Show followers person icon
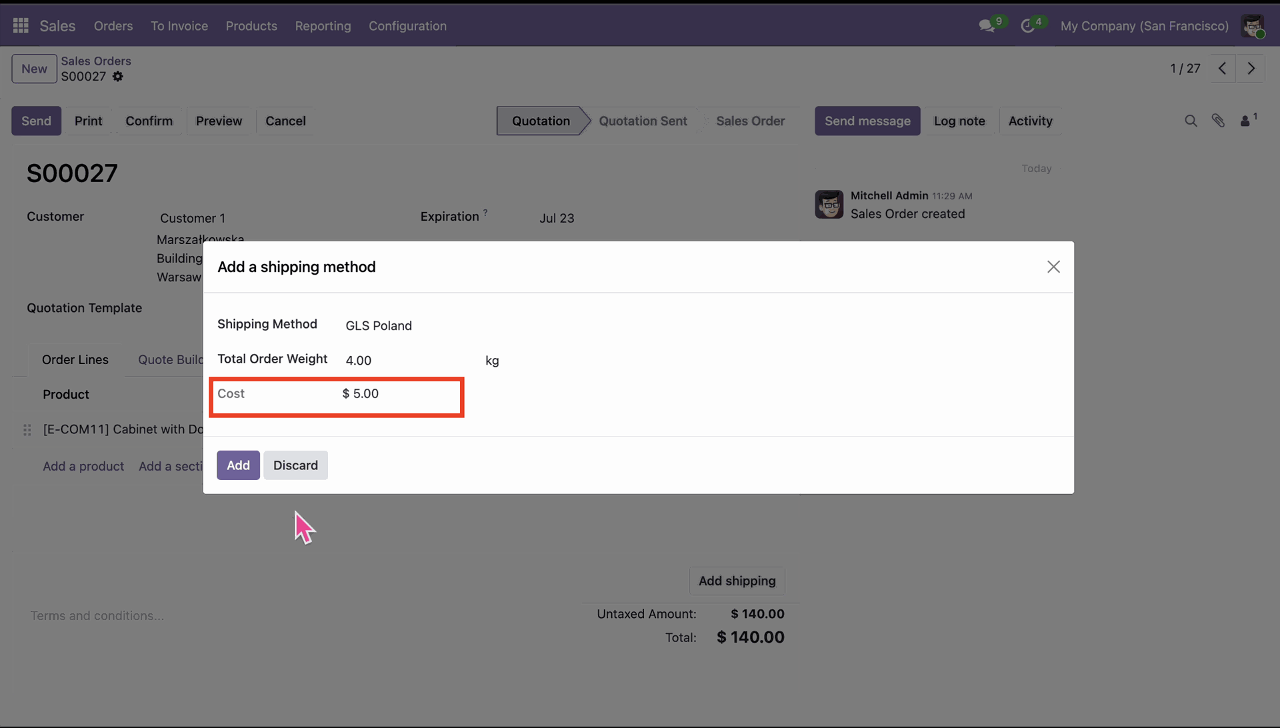The image size is (1280, 728). point(1245,121)
